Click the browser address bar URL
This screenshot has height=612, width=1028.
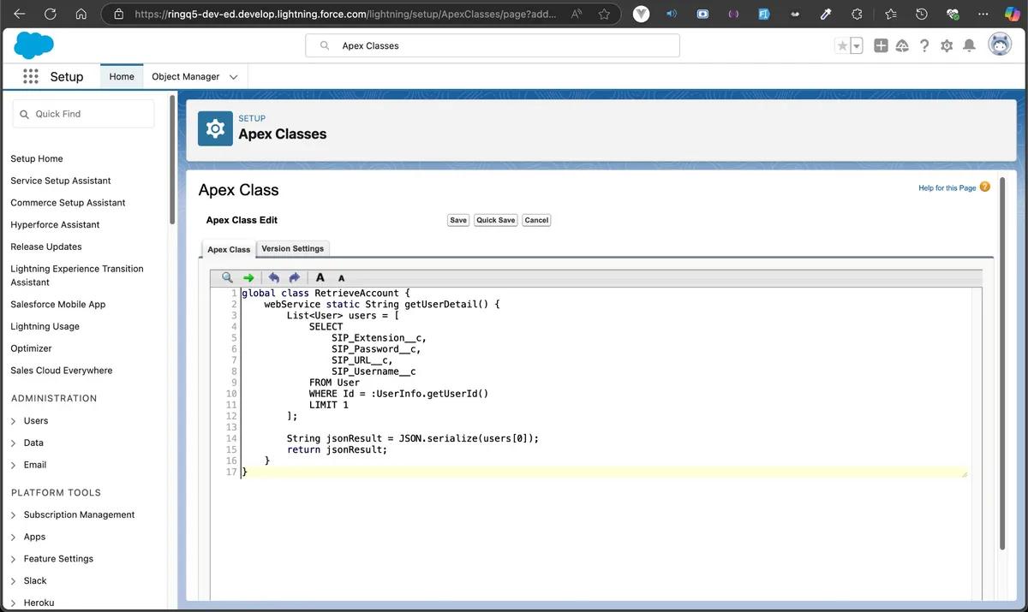[345, 14]
